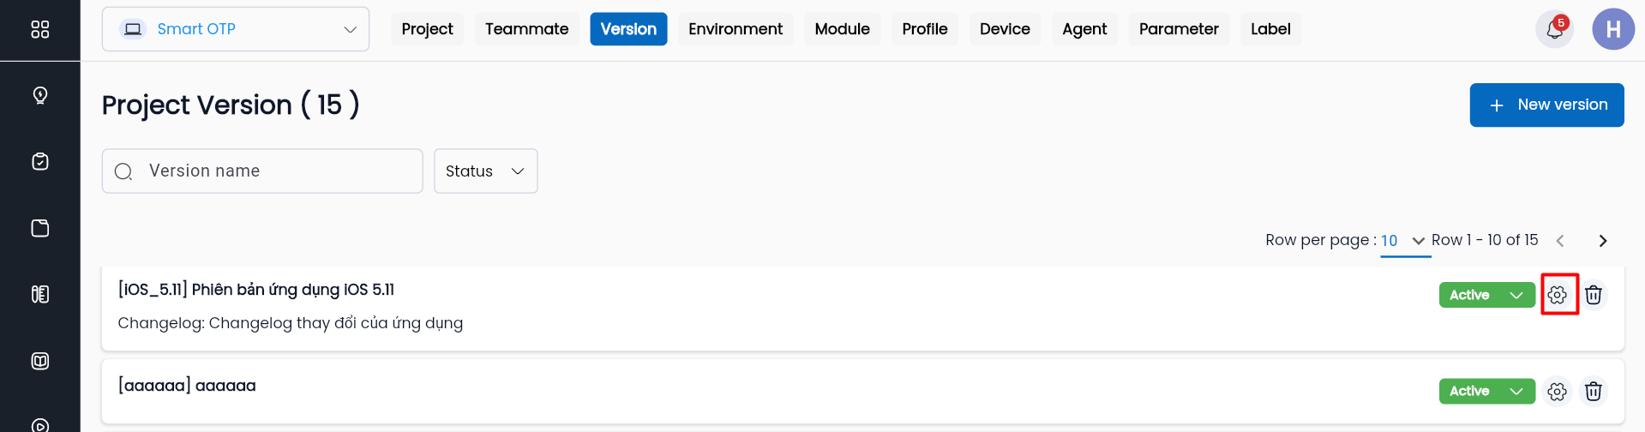Click the trash icon for aaaaaa version
The image size is (1645, 432).
(1594, 392)
